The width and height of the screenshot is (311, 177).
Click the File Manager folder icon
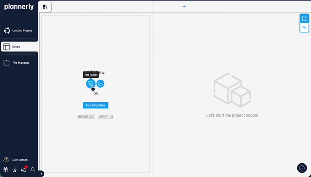point(7,63)
